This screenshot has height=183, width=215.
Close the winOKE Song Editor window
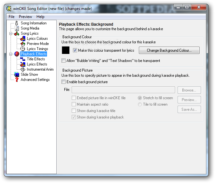point(199,7)
